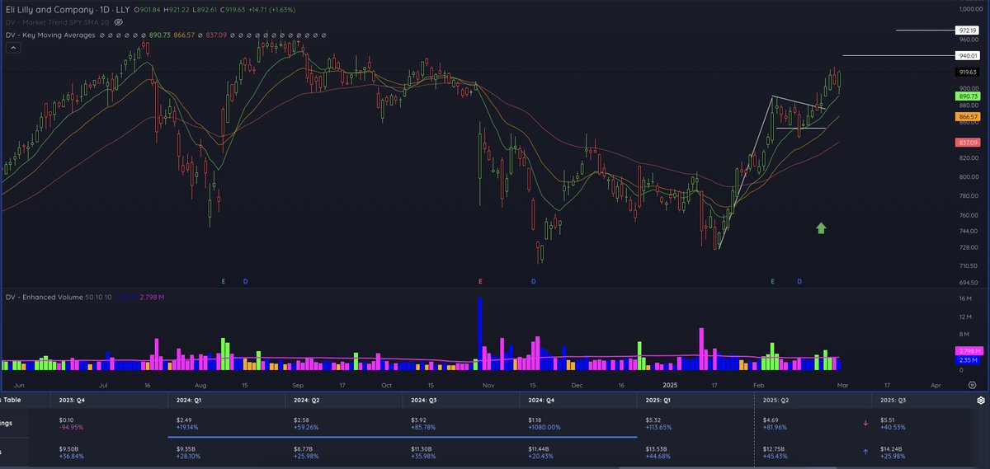Click the $5.51 earnings estimate cell

click(888, 420)
